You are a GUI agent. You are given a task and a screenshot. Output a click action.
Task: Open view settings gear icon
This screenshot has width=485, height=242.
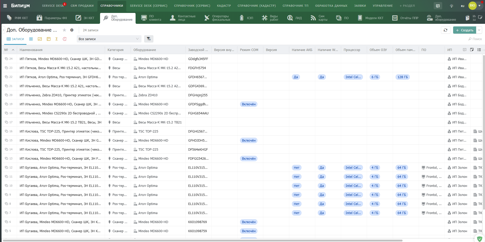coord(72,30)
